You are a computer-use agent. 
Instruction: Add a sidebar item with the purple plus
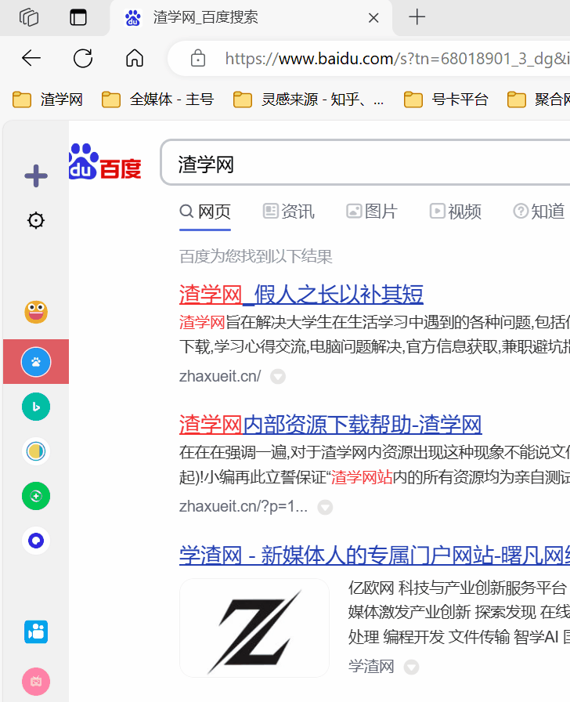point(36,175)
